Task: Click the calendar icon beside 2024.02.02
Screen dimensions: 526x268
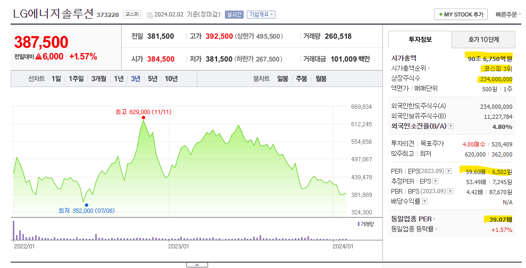Action: point(150,15)
